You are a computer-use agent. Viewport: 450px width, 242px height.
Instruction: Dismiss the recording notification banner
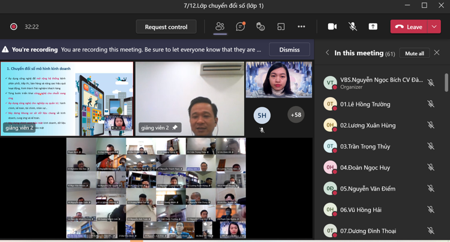[289, 50]
